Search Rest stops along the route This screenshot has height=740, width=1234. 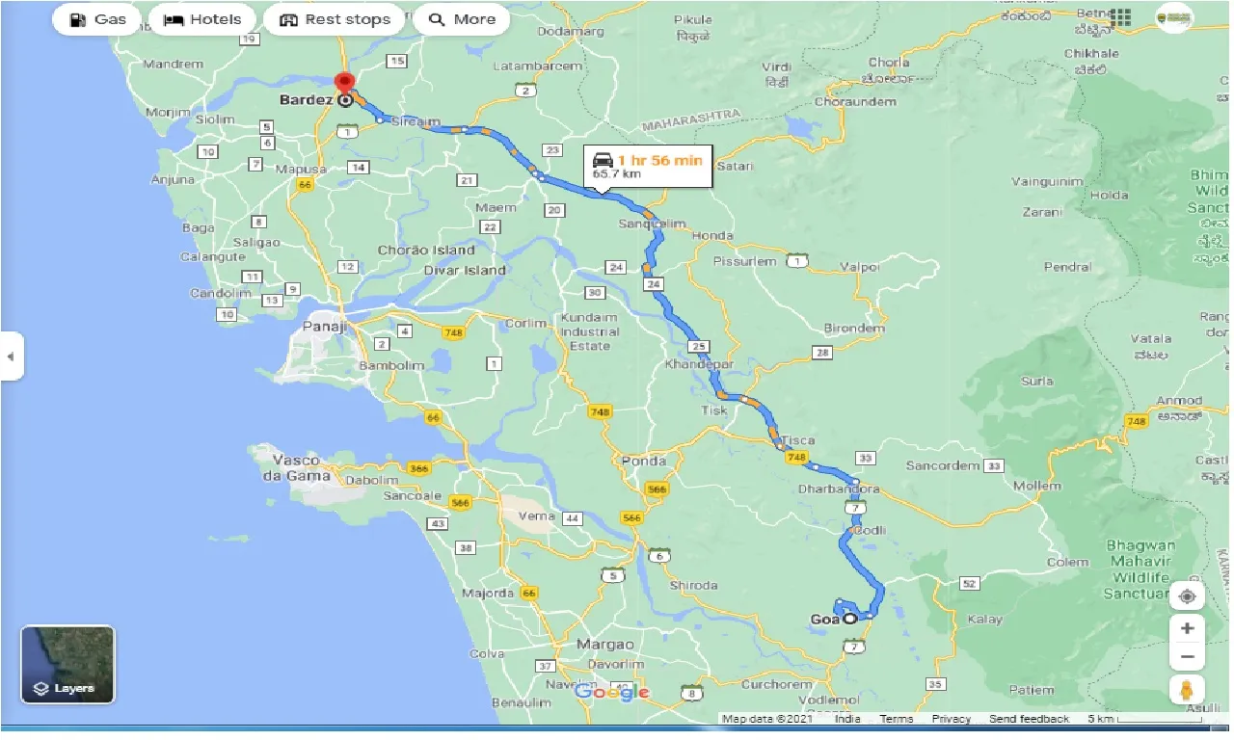(x=334, y=18)
